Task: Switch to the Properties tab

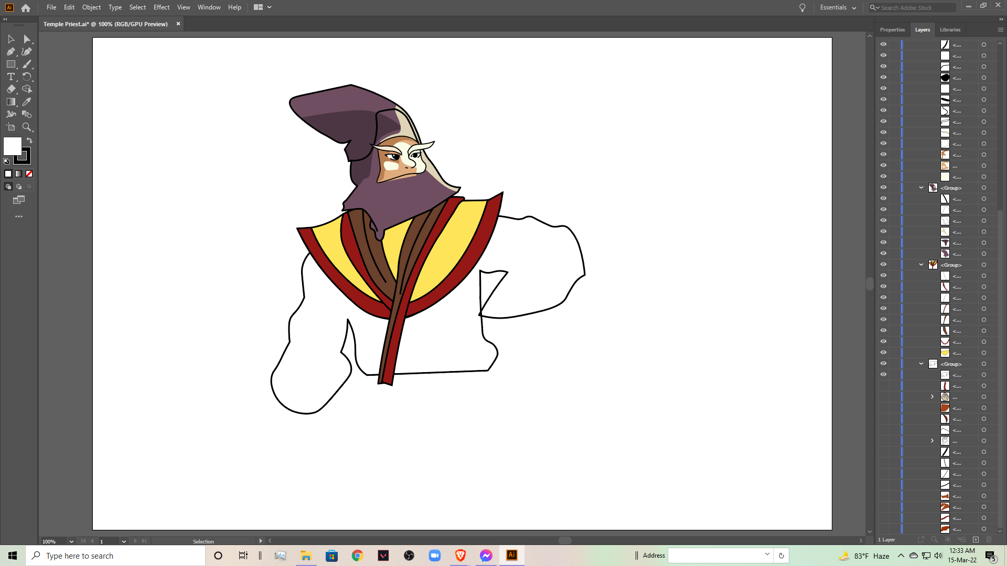Action: (892, 30)
